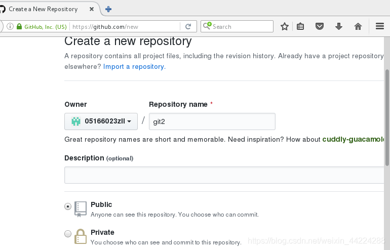Click the 'Repository name' label

(178, 104)
